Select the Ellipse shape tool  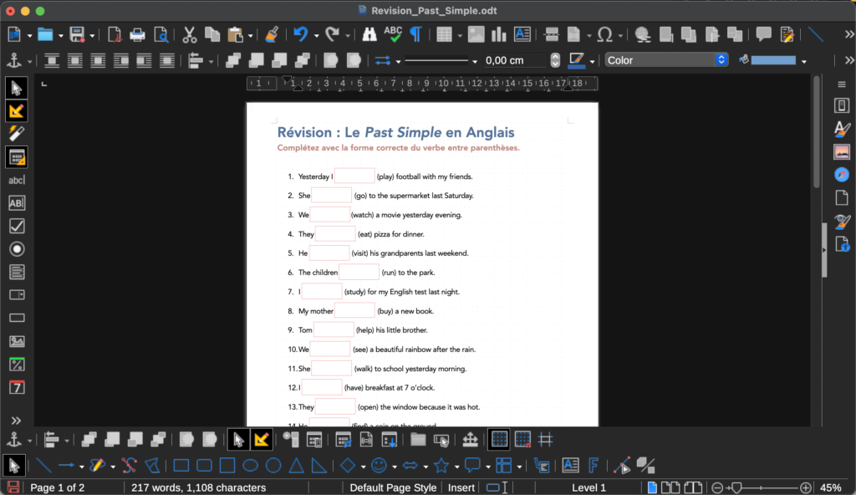(250, 465)
